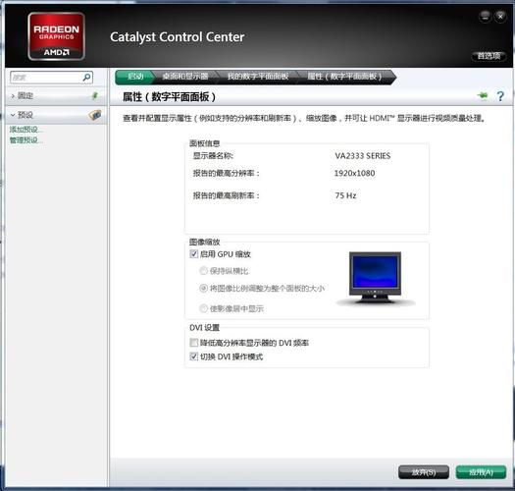Viewport: 515px width, 491px height.
Task: Click the 管理预设 link
Action: [x=26, y=140]
